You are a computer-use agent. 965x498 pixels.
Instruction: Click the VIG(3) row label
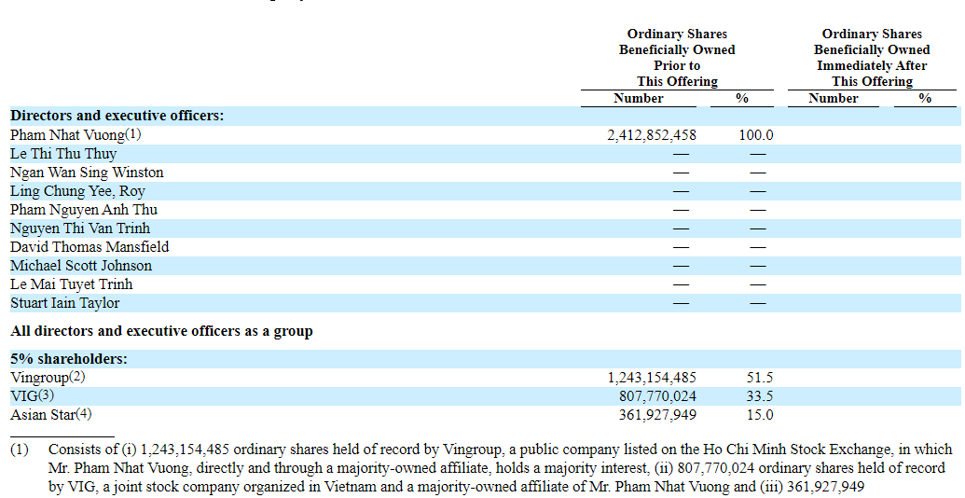tap(32, 395)
